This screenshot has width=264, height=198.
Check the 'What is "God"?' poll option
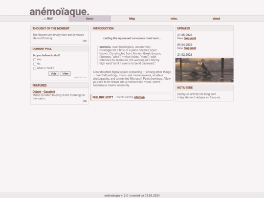click(x=35, y=68)
